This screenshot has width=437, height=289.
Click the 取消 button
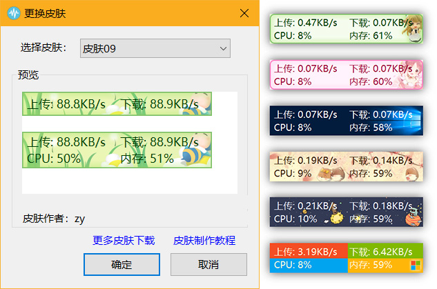pos(208,264)
